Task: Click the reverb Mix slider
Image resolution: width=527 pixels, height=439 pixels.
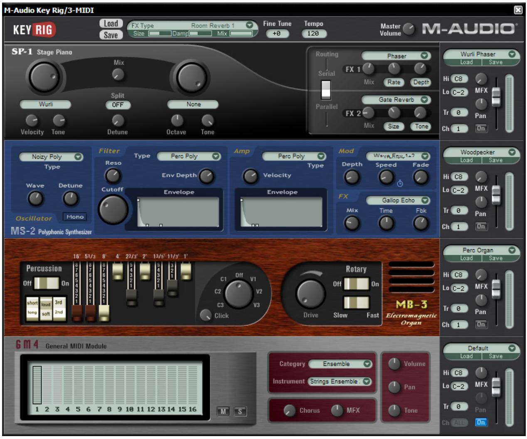Action: pyautogui.click(x=241, y=34)
